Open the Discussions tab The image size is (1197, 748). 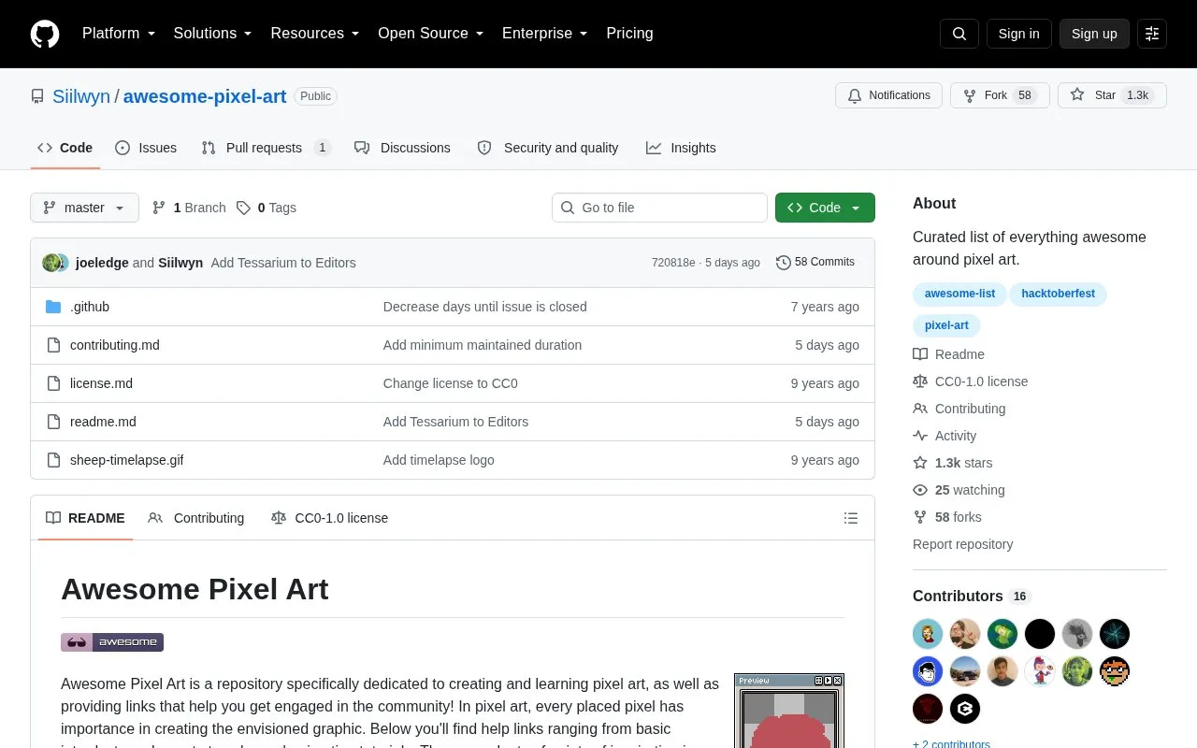coord(402,148)
